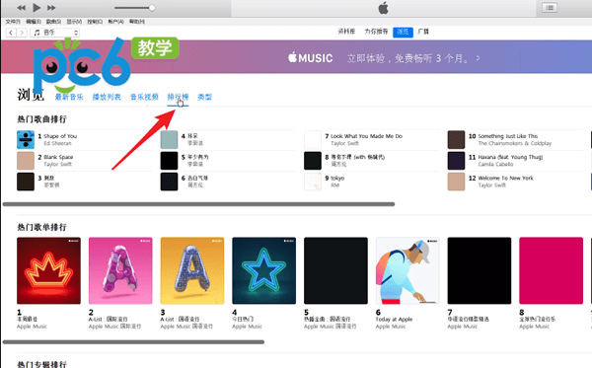Click Ed Sheeran artist name

[57, 143]
